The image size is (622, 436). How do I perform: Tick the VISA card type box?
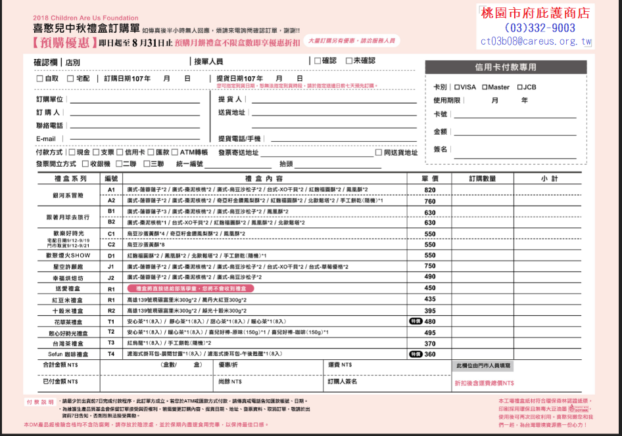pyautogui.click(x=457, y=87)
